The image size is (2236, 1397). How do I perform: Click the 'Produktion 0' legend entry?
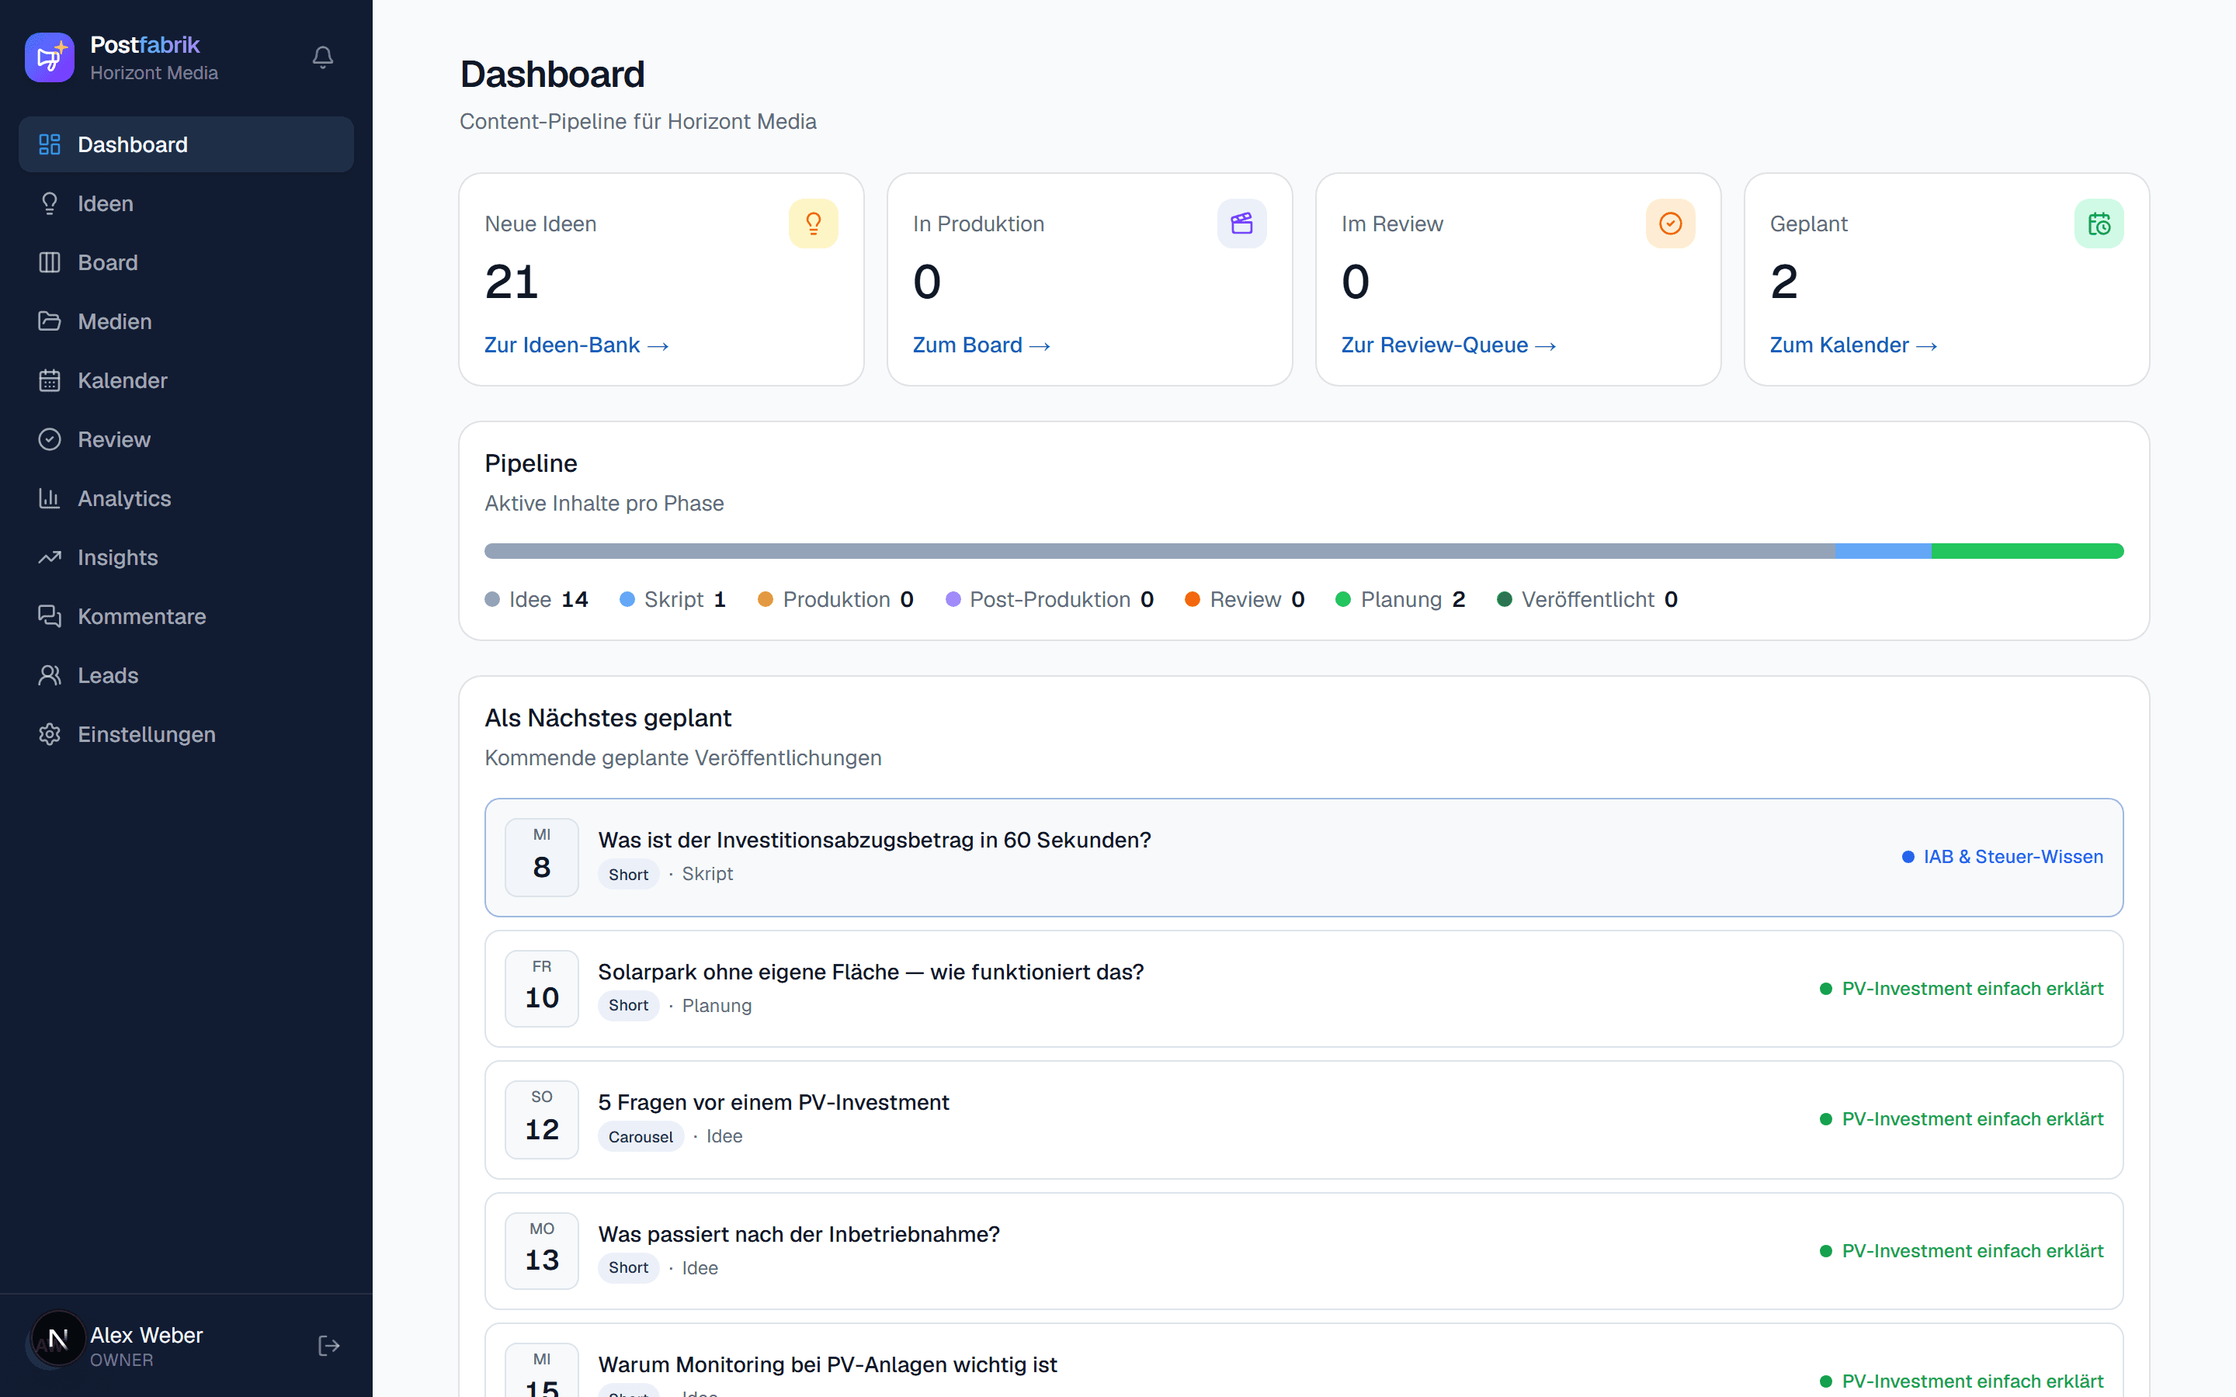click(x=836, y=600)
